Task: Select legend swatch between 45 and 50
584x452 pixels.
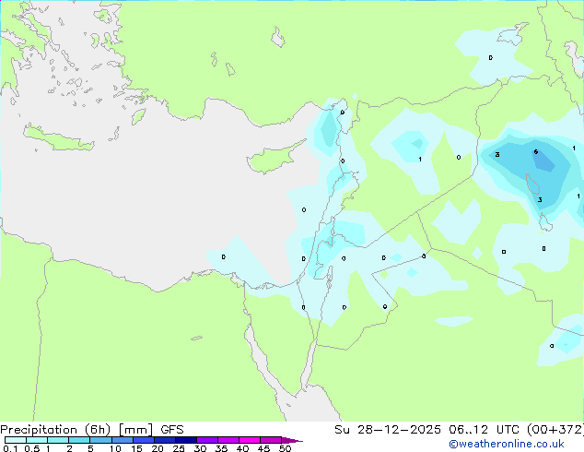Action: click(271, 440)
